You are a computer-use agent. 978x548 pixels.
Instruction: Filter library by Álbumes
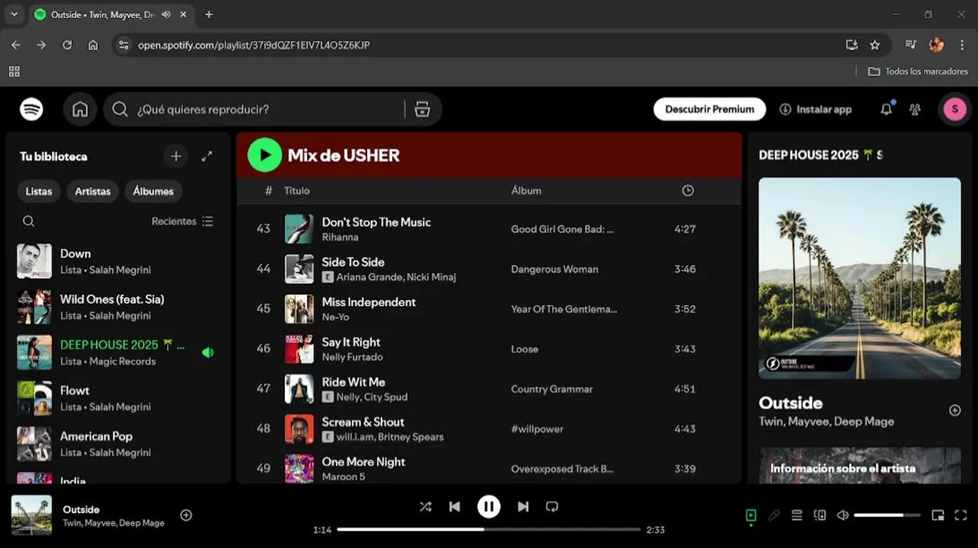153,191
